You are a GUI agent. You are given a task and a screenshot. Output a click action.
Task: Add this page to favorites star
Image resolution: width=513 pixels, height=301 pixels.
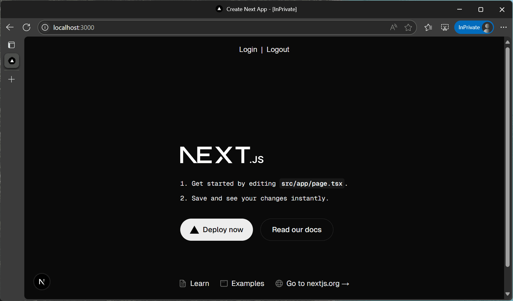[x=408, y=27]
